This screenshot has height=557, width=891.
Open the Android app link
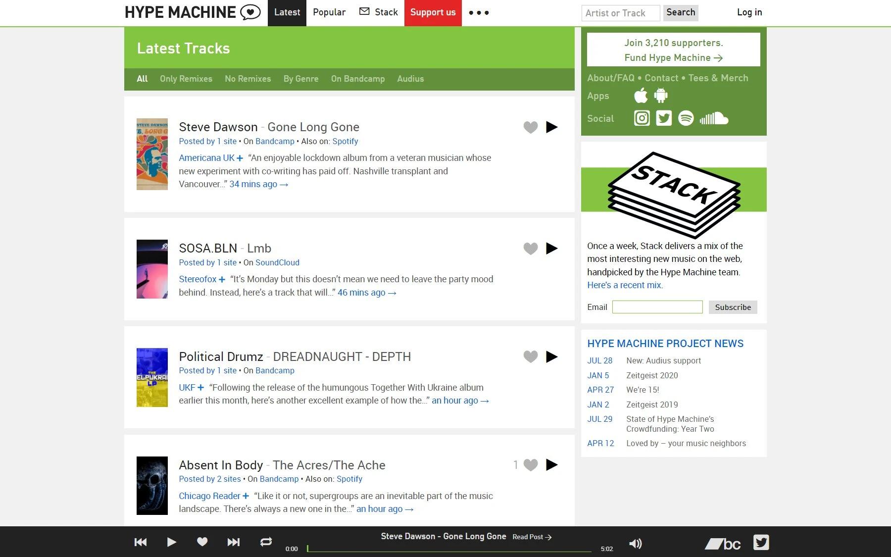(661, 96)
